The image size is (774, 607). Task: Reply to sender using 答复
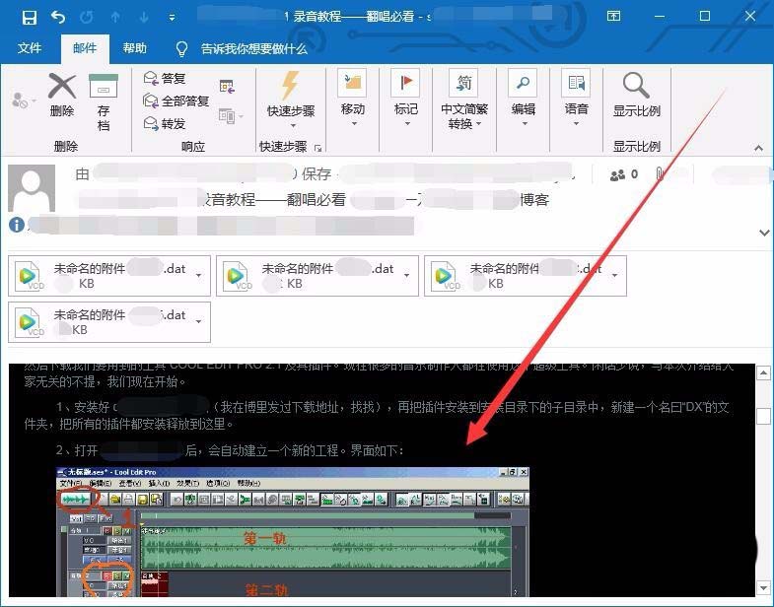coord(165,79)
